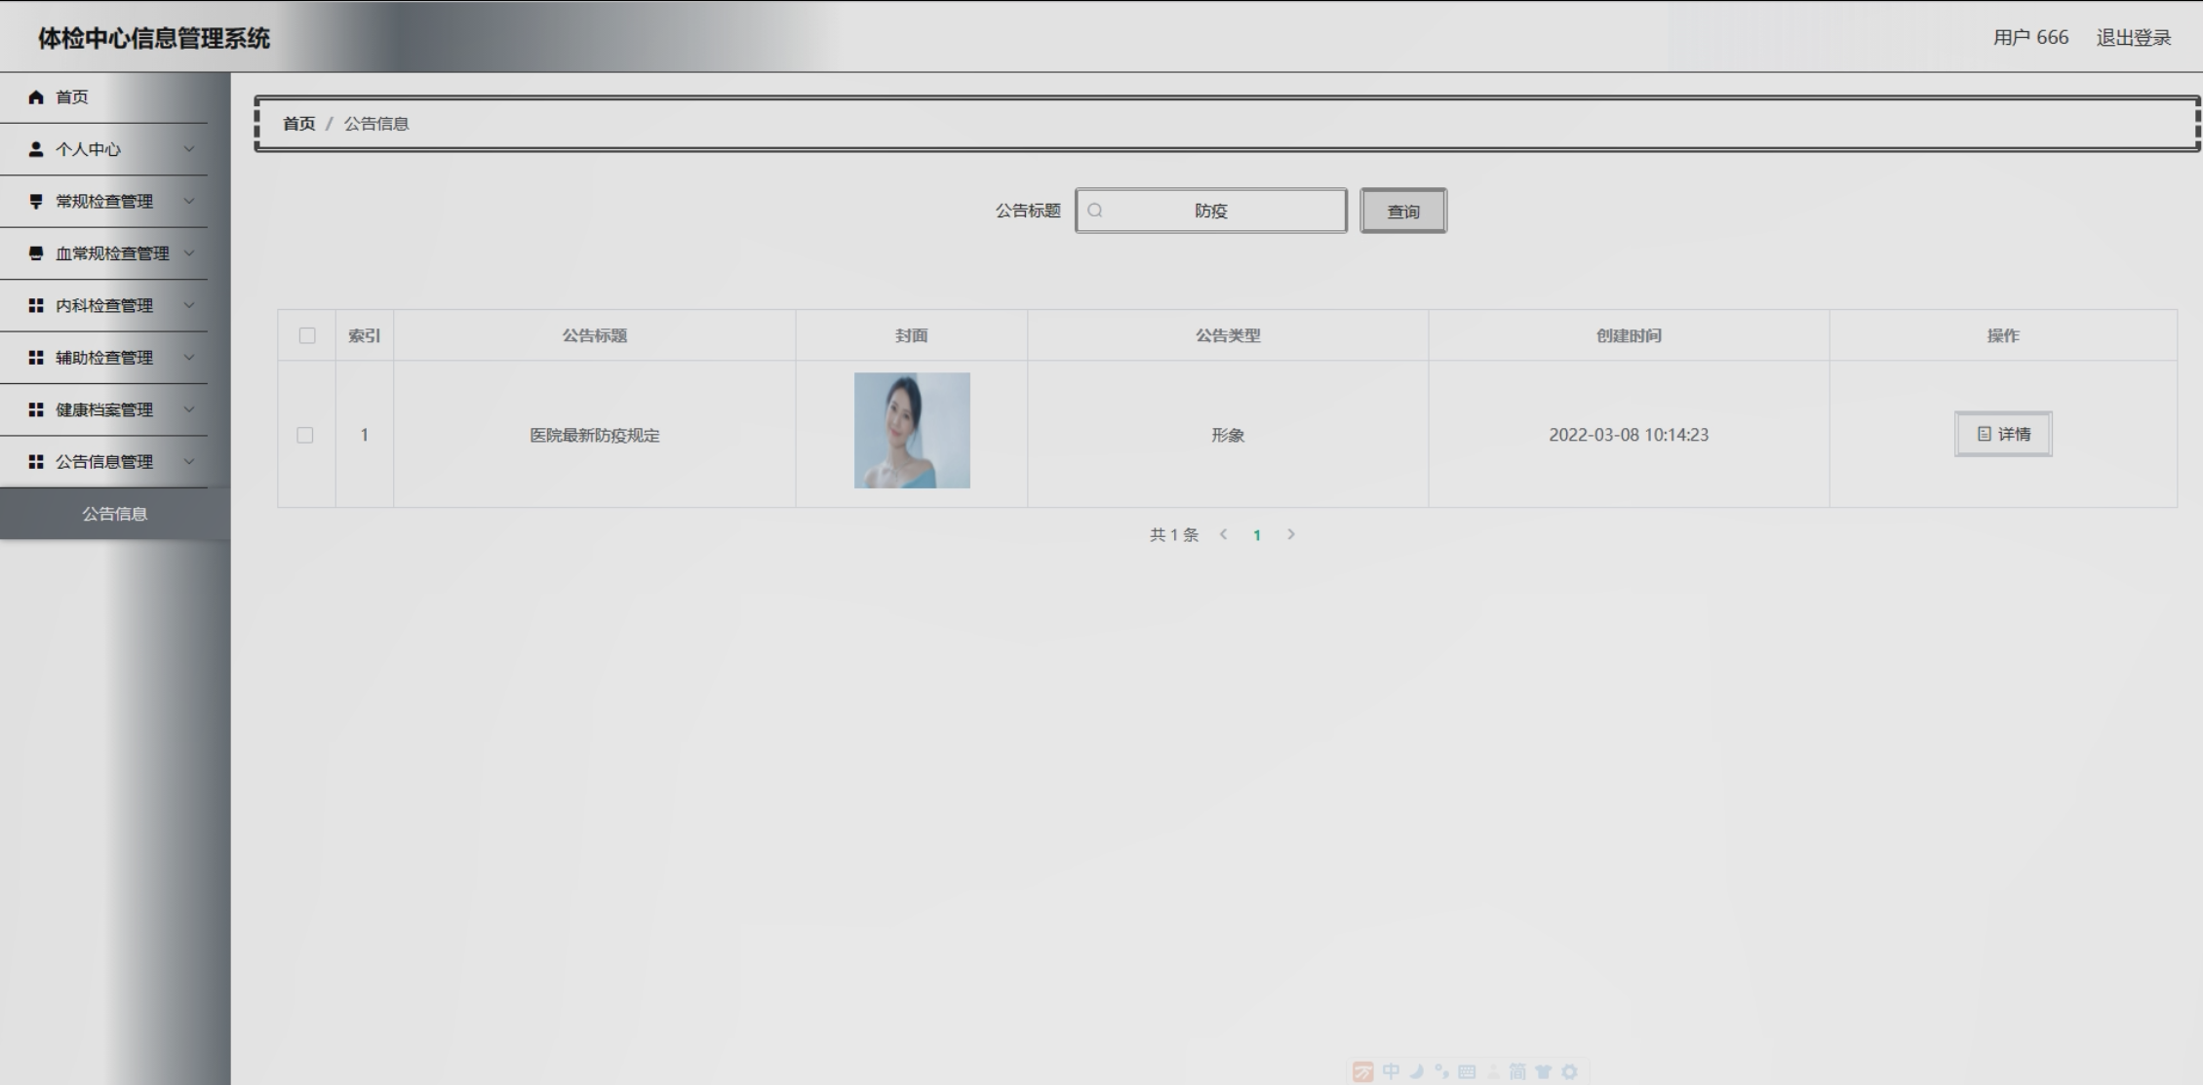Open the 首页 sidebar menu item

pos(103,97)
